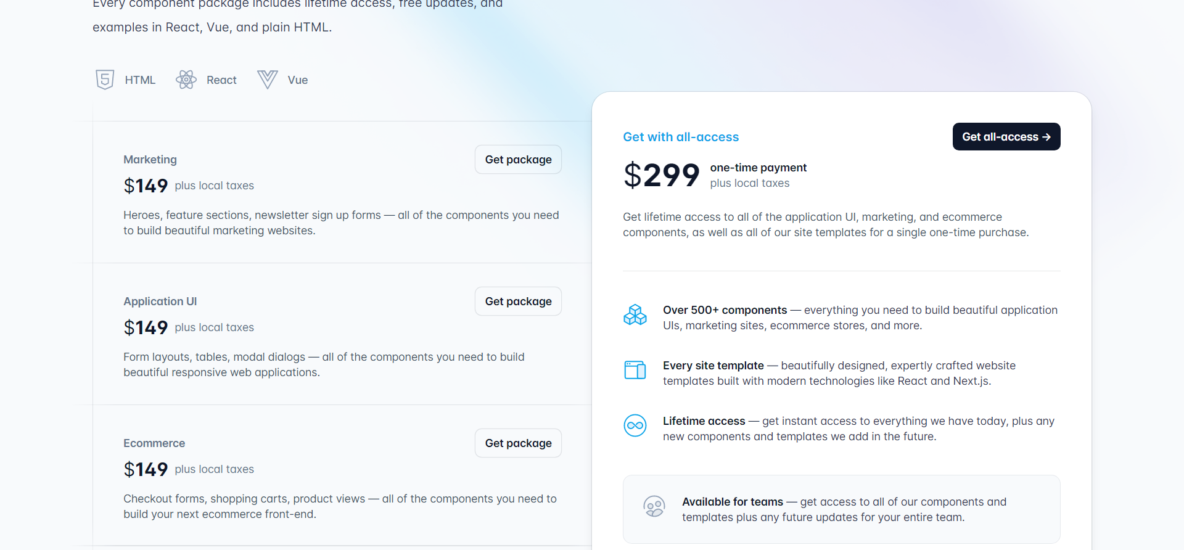Click the infinity lifetime access icon
This screenshot has height=550, width=1184.
(635, 425)
